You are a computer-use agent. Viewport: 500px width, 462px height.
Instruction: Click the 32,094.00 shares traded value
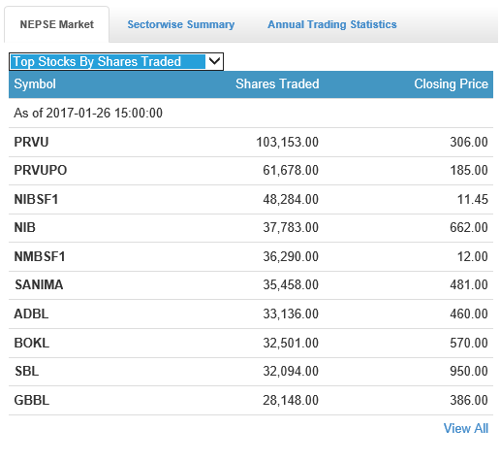[x=291, y=371]
